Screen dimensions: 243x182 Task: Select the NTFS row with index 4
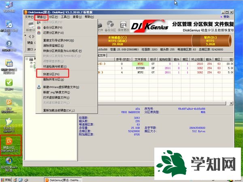[x=166, y=73]
